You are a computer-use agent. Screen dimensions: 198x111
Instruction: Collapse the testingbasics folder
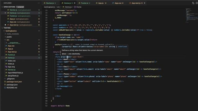[4, 31]
